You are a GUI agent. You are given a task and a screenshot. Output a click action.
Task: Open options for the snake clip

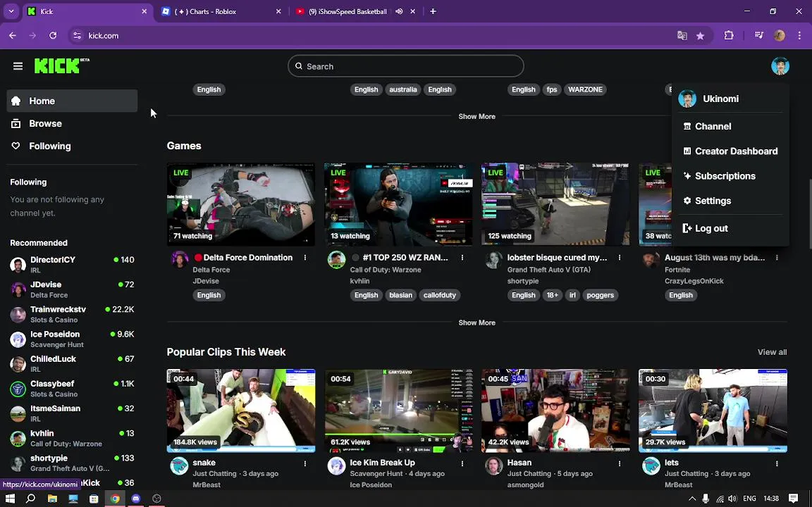305,464
